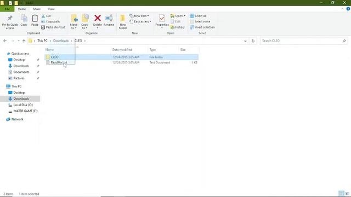Cut the selected item
This screenshot has height=197, width=351.
(46, 16)
